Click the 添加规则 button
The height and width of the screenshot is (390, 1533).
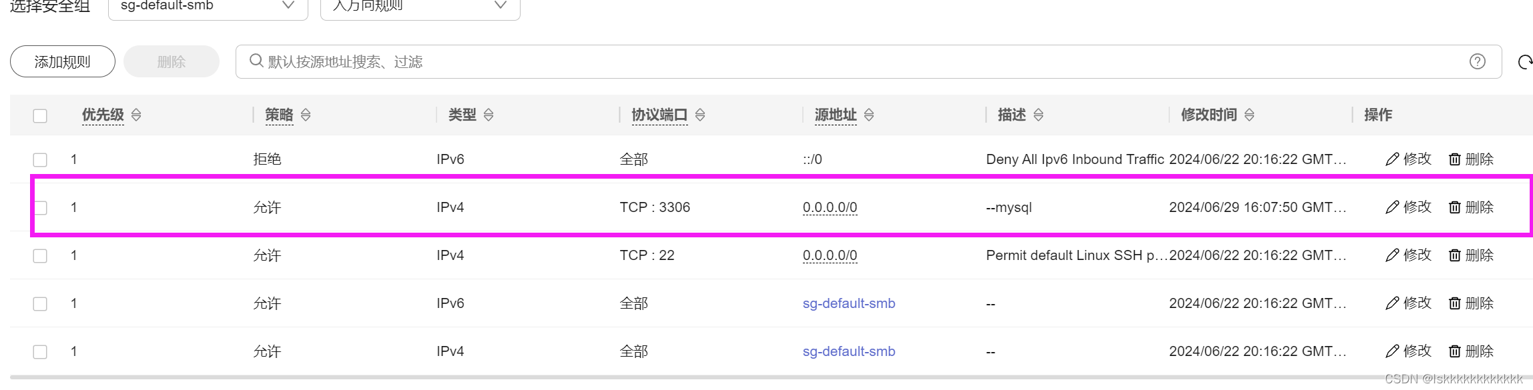(x=62, y=61)
